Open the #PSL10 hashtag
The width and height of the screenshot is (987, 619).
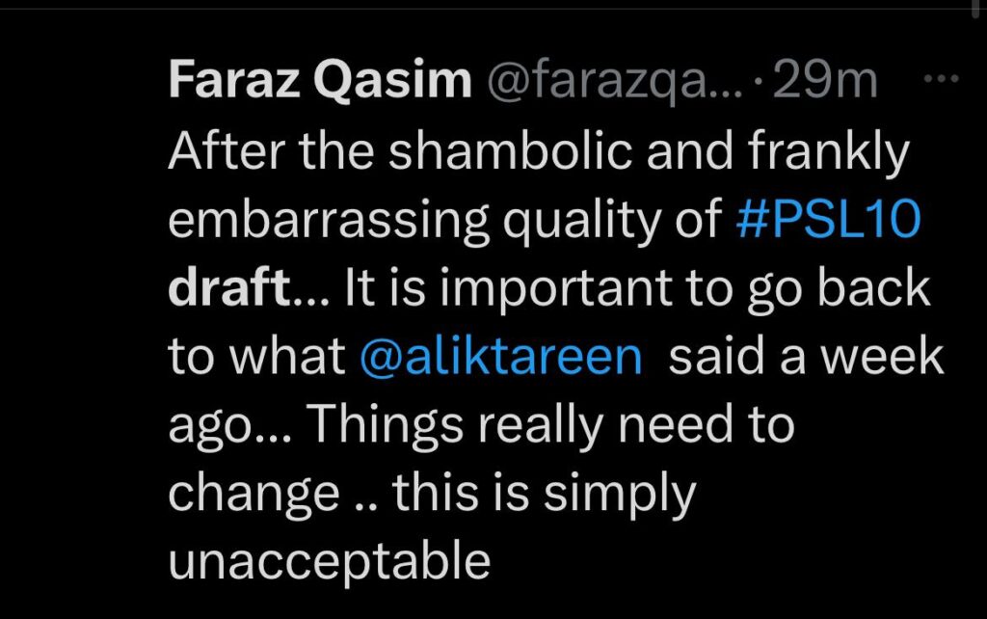[828, 221]
